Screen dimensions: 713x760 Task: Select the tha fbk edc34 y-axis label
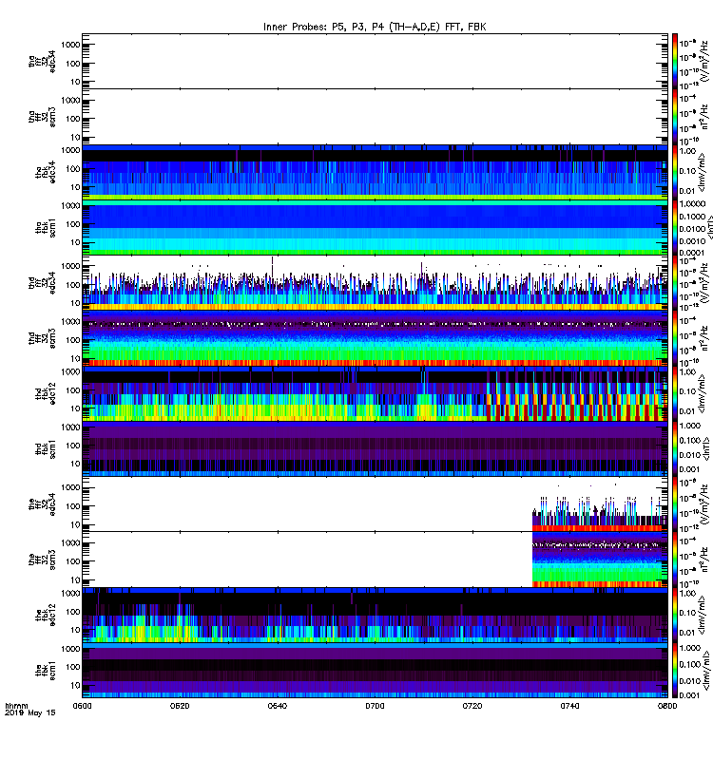coord(46,172)
